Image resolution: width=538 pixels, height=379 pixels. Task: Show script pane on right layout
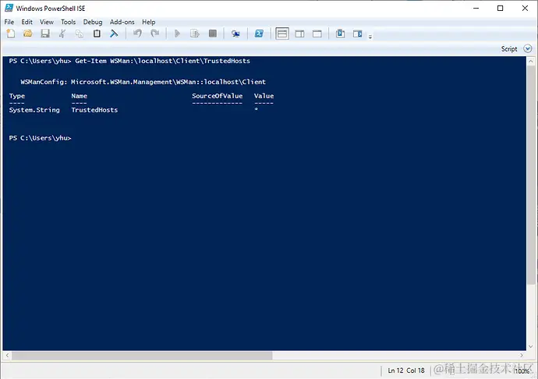299,34
